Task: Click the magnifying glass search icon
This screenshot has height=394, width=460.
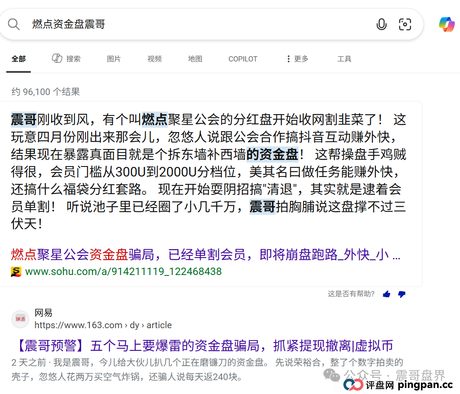Action: coord(14,24)
